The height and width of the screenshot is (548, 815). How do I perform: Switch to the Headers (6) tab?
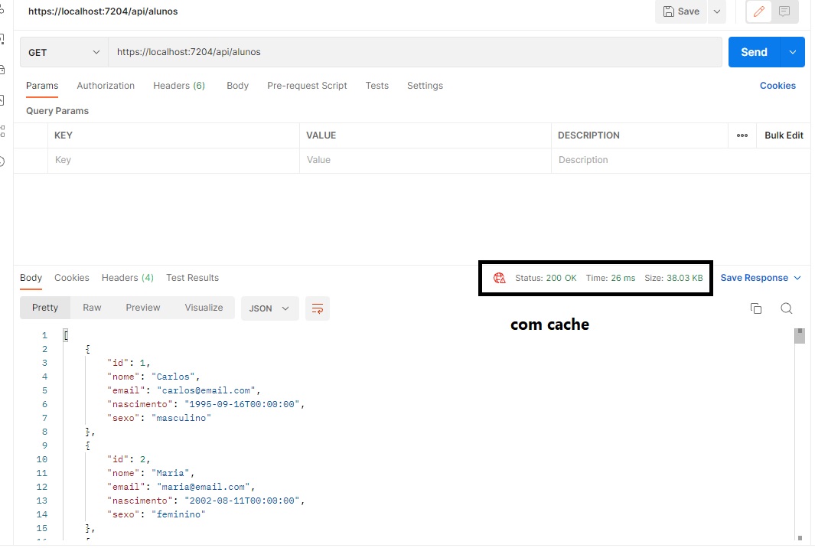(x=178, y=86)
